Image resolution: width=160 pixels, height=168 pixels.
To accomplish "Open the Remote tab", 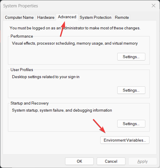I will click(122, 17).
